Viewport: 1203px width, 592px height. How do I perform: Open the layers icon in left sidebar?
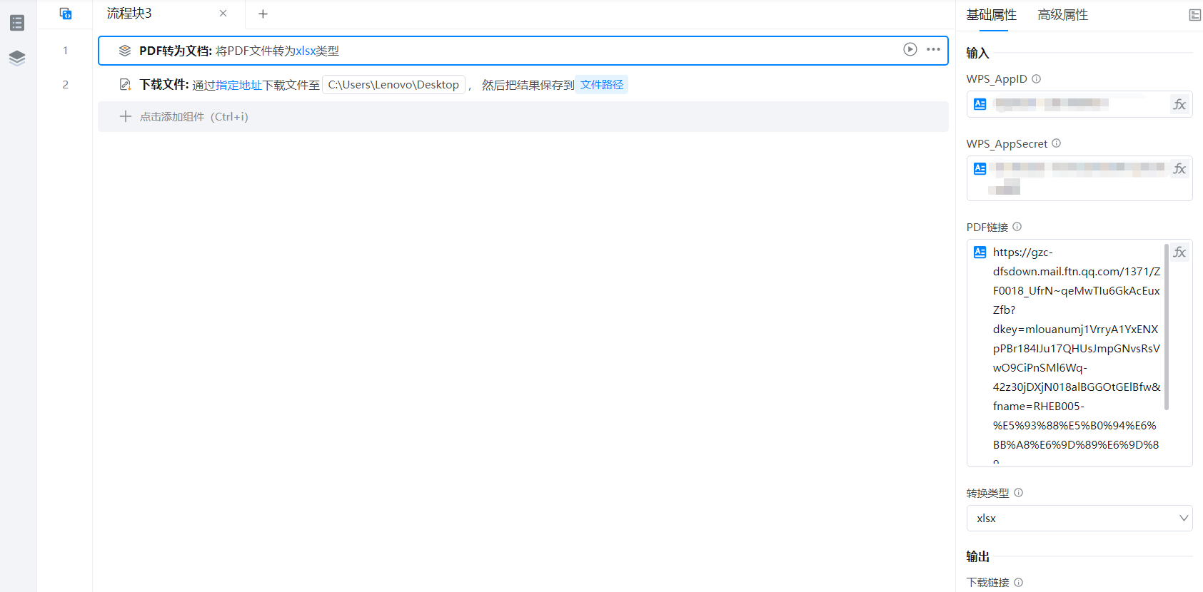click(x=17, y=58)
